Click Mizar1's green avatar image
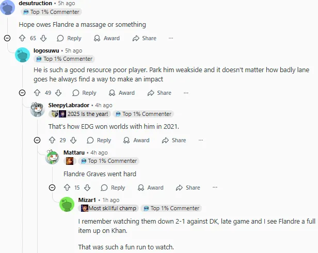 pyautogui.click(x=67, y=204)
